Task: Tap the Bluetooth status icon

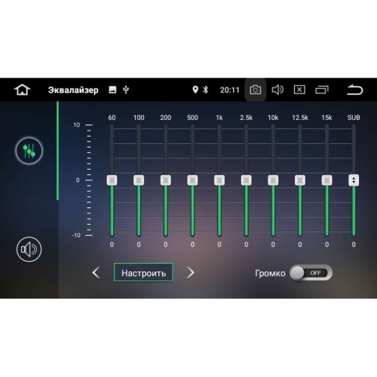Action: click(x=206, y=90)
